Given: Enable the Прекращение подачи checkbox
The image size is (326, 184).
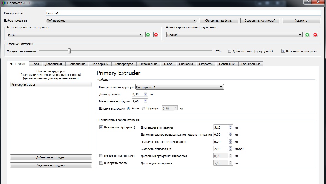Looking at the screenshot, I should point(101,156).
